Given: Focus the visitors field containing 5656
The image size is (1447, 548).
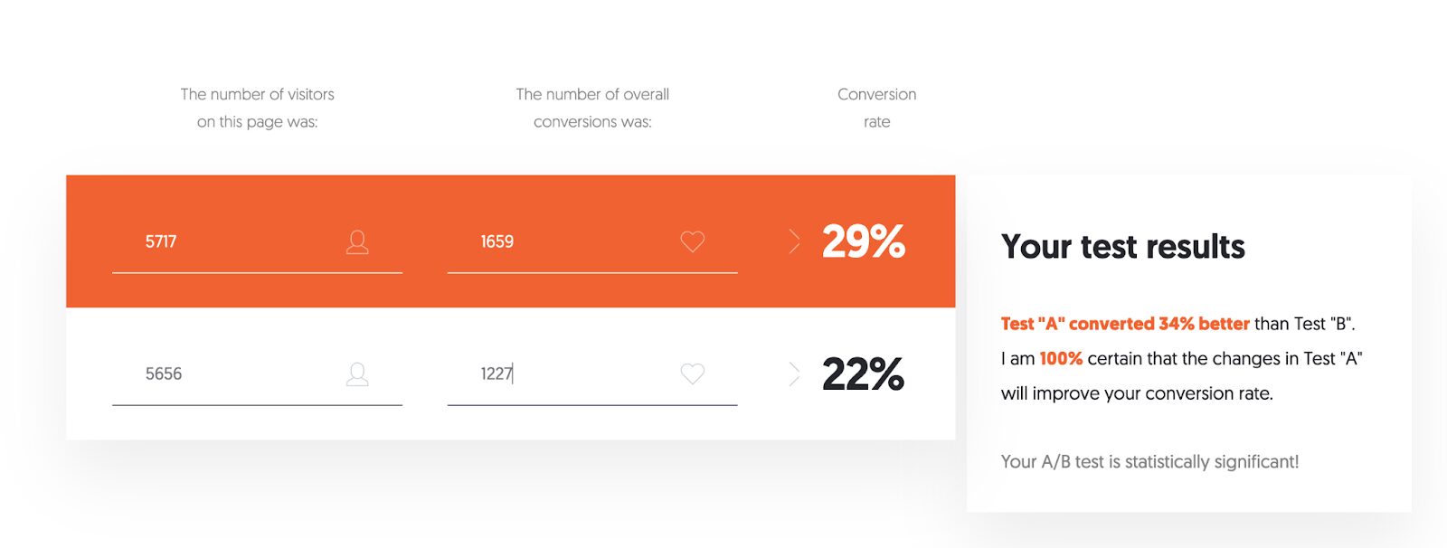Looking at the screenshot, I should pos(257,374).
